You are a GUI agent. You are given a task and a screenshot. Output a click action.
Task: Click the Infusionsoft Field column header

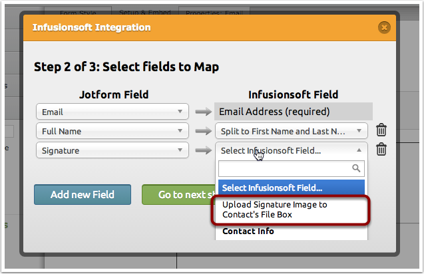tap(294, 94)
